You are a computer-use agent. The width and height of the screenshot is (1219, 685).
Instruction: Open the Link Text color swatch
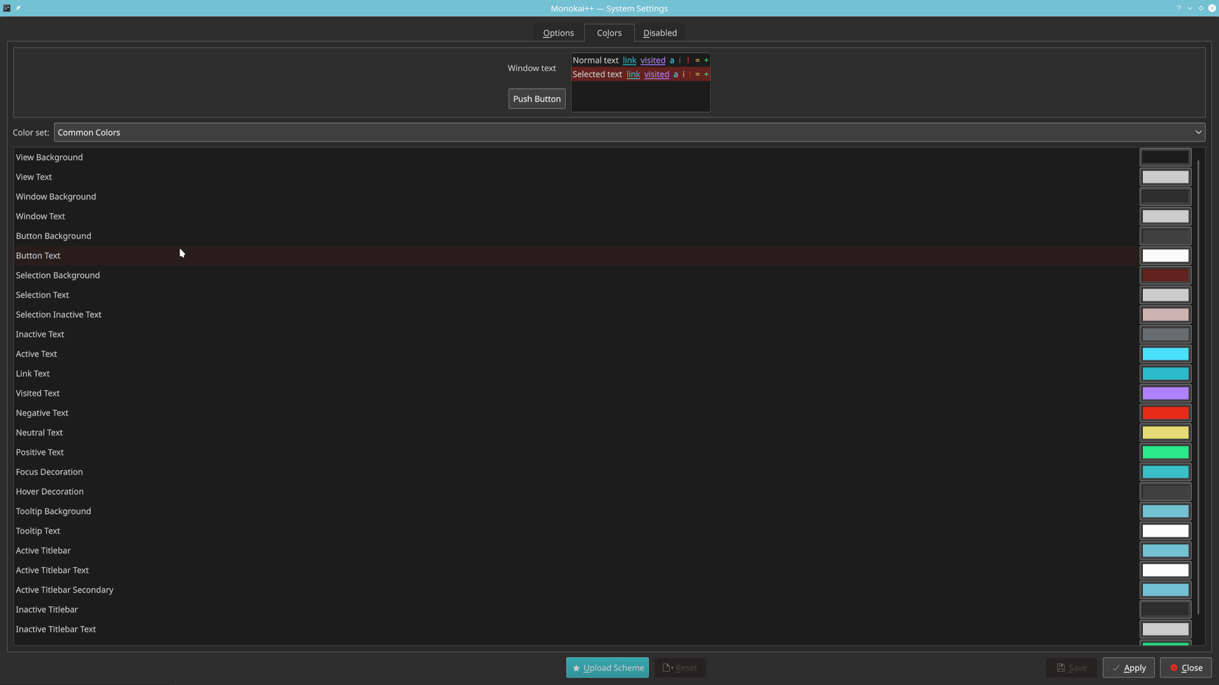click(1165, 374)
